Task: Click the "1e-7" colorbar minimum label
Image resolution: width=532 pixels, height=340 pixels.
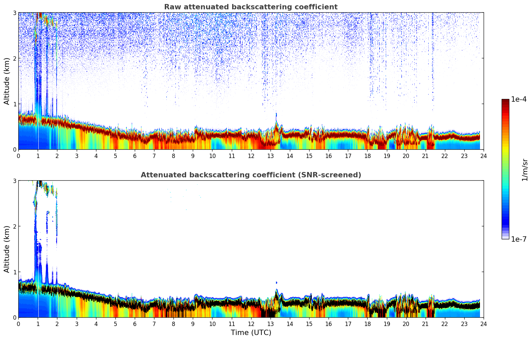Action: [519, 239]
